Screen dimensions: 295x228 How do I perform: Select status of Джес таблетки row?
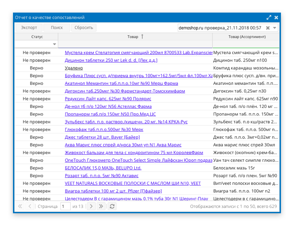(36, 137)
